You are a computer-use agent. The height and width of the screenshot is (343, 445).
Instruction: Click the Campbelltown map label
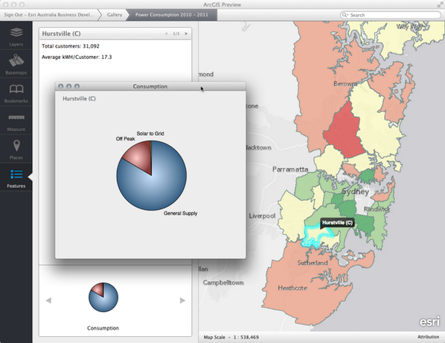click(x=223, y=283)
